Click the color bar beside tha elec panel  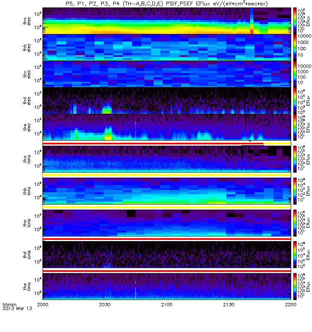tap(295, 21)
